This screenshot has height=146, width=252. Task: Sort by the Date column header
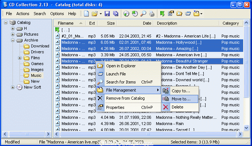135,23
